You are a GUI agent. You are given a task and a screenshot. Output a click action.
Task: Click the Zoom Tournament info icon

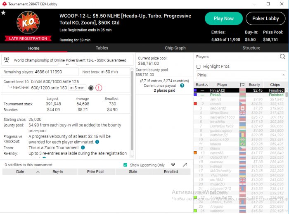coord(83,147)
